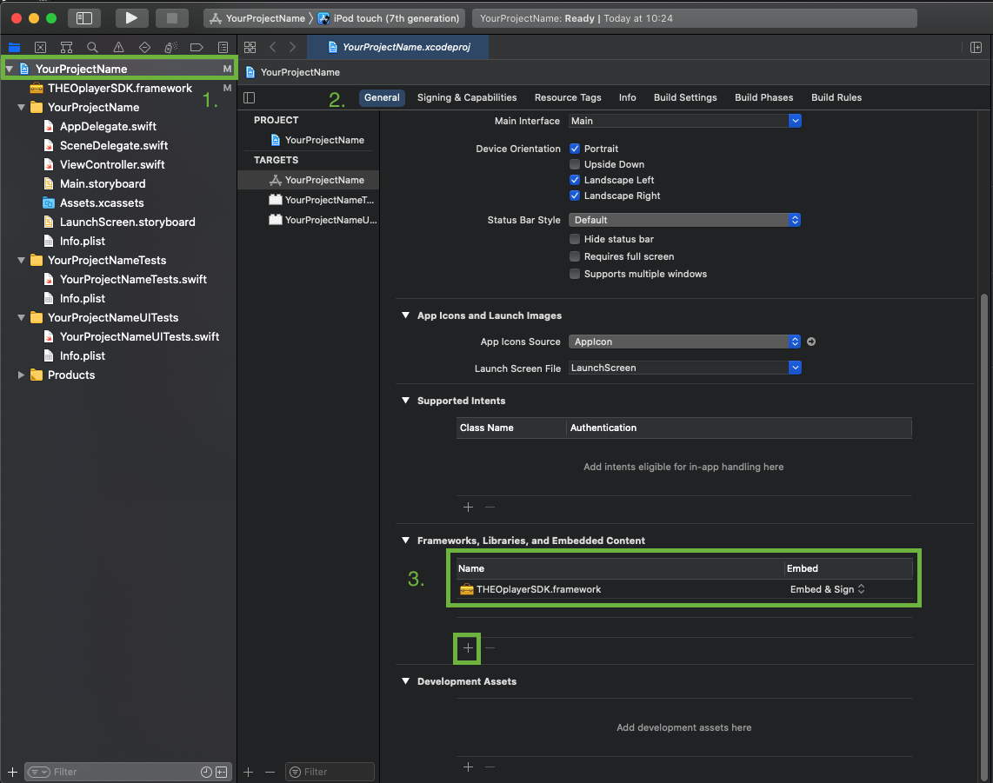Uncheck the Portrait orientation checkbox
993x783 pixels.
pos(575,149)
